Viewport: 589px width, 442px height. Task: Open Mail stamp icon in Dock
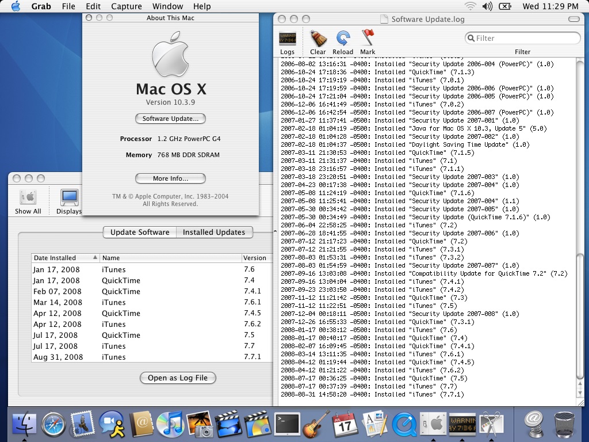(82, 424)
